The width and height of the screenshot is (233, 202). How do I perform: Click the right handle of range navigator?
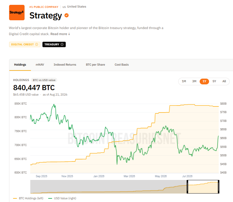tap(218, 187)
